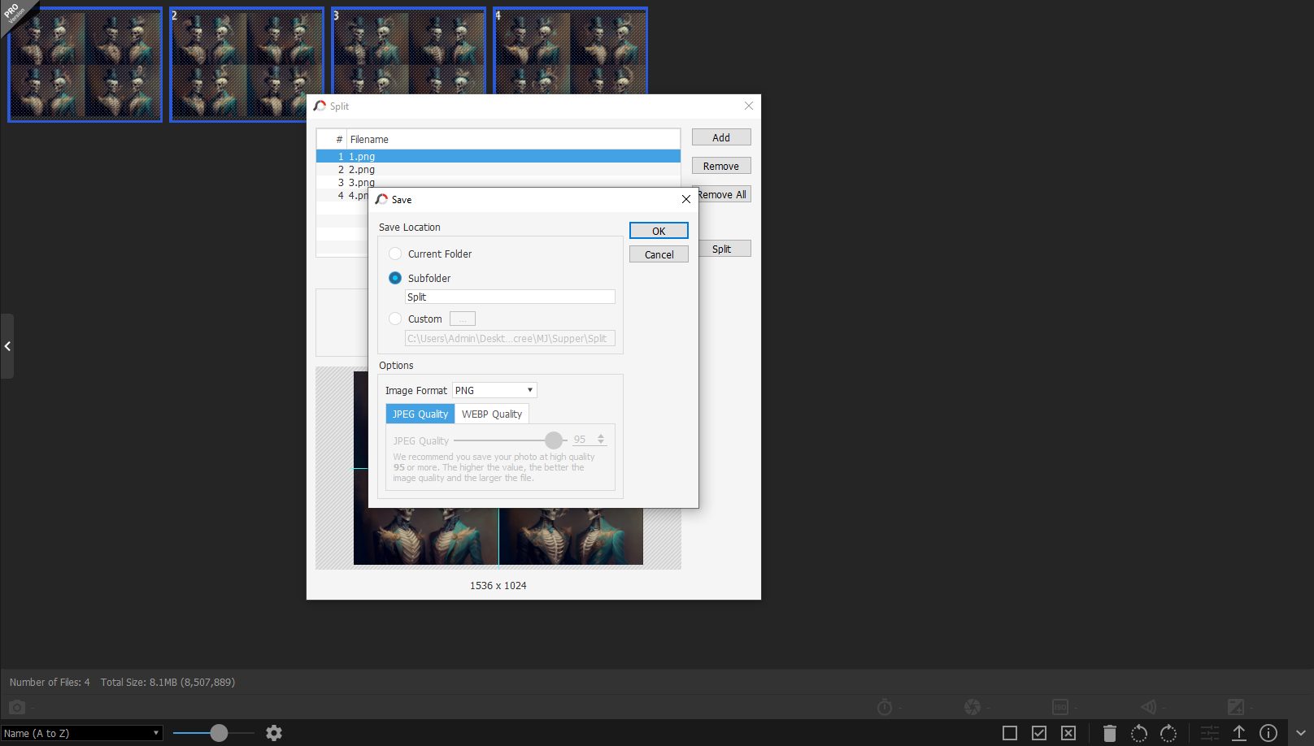Close the Save dialog with X
The image size is (1314, 746).
coord(686,199)
